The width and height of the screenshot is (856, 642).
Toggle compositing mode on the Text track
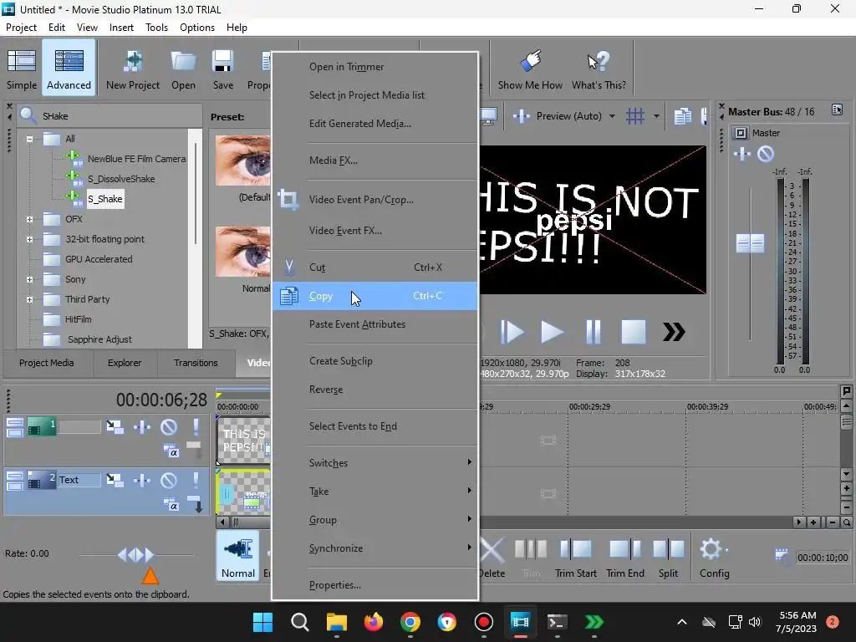tap(171, 504)
